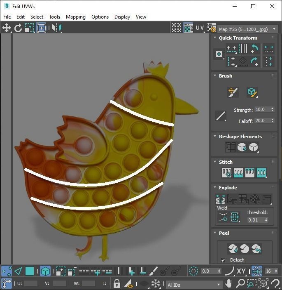Screen dimensions: 282x290
Task: Click the Mirror horizontal tool
Action: tap(57, 28)
